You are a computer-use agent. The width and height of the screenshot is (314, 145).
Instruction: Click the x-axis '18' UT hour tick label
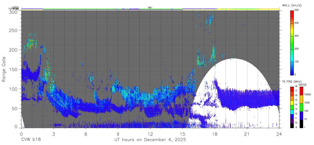(215, 134)
